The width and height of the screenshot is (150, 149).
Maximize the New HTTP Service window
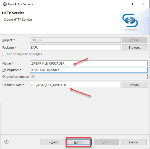pos(131,4)
